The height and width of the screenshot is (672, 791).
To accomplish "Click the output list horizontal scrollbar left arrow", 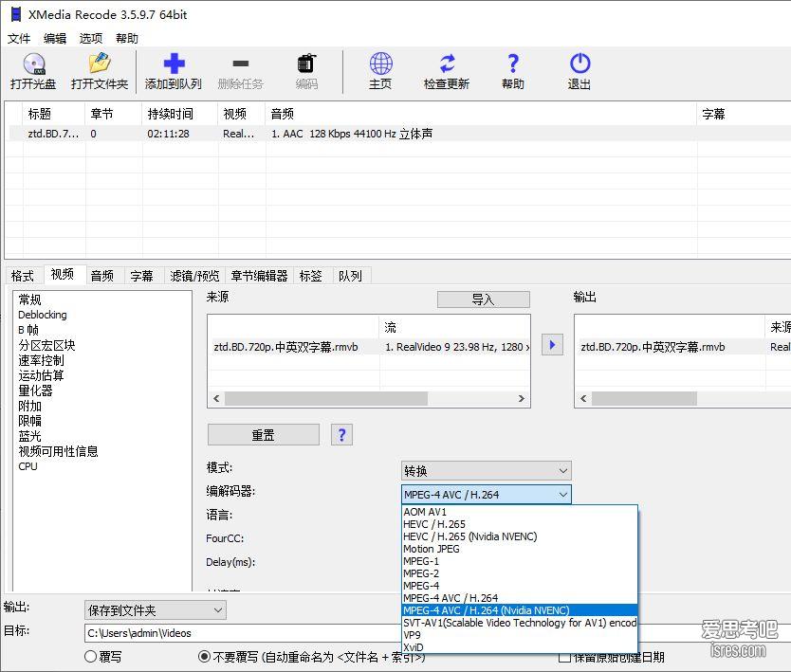I will (583, 398).
